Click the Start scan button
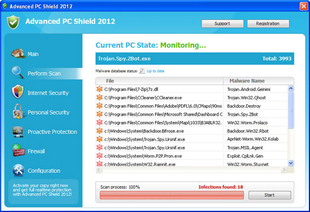This screenshot has width=310, height=212. click(270, 195)
